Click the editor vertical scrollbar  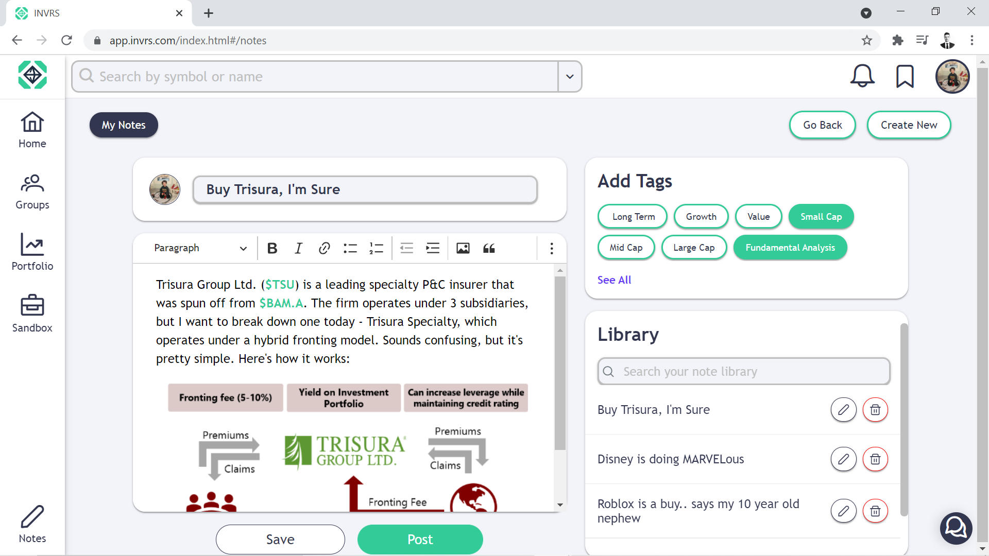click(x=560, y=363)
